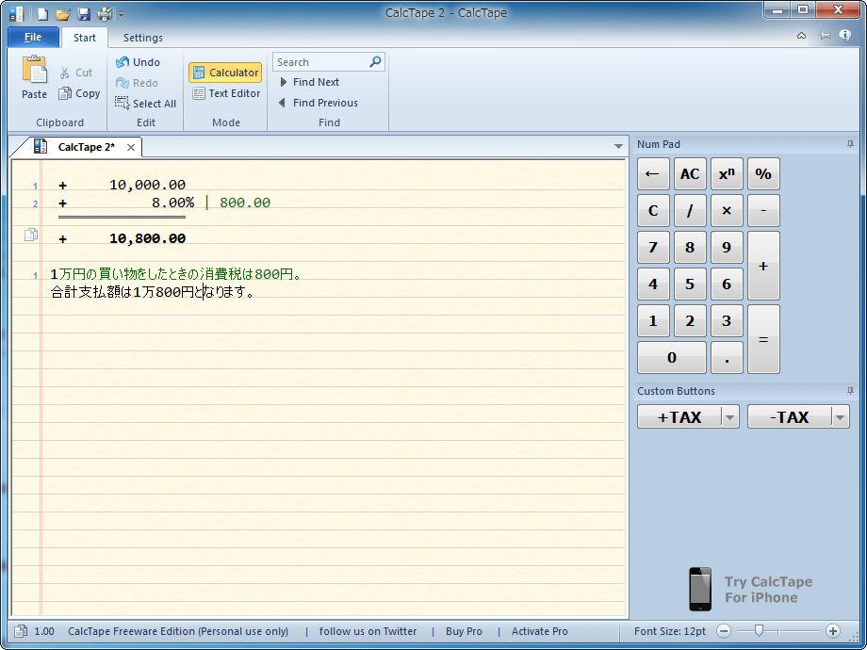This screenshot has width=867, height=650.
Task: Click the AC button on Num Pad
Action: click(690, 174)
